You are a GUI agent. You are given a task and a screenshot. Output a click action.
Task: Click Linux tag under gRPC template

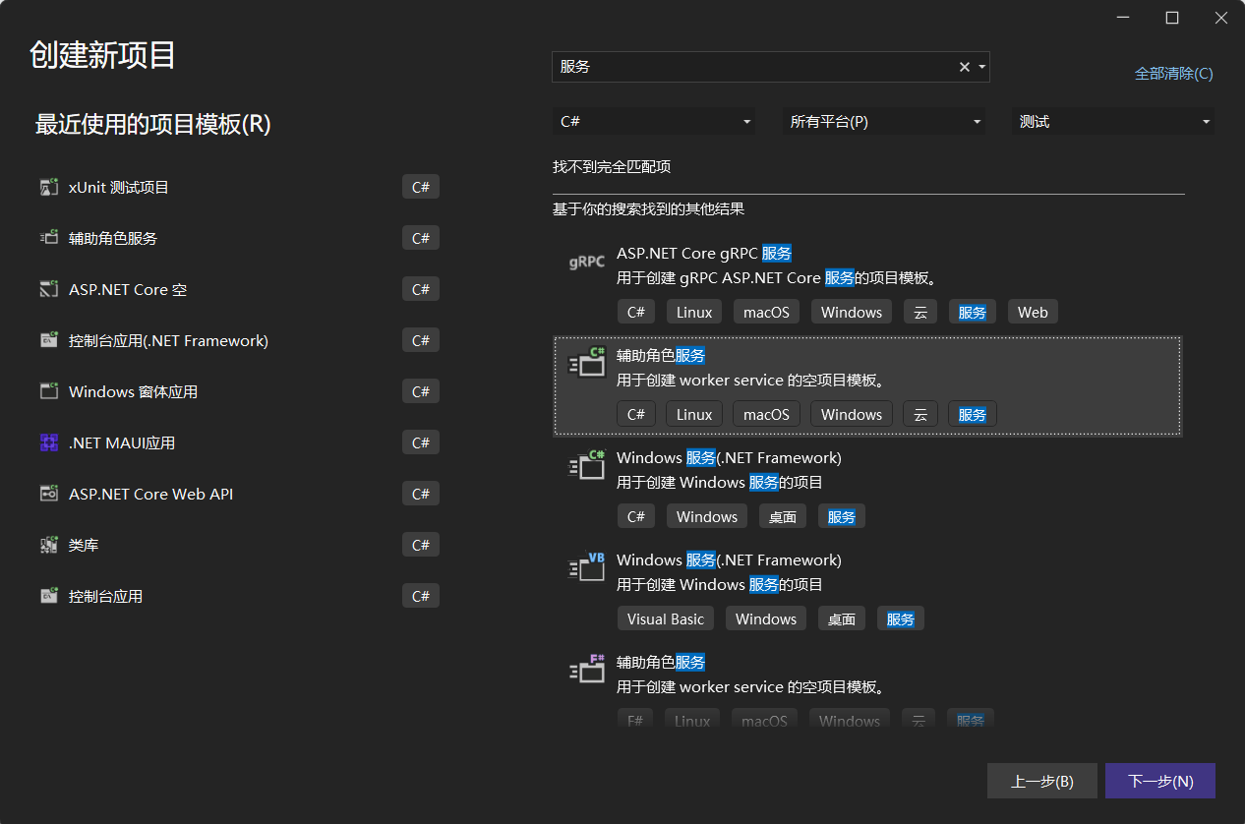(694, 312)
